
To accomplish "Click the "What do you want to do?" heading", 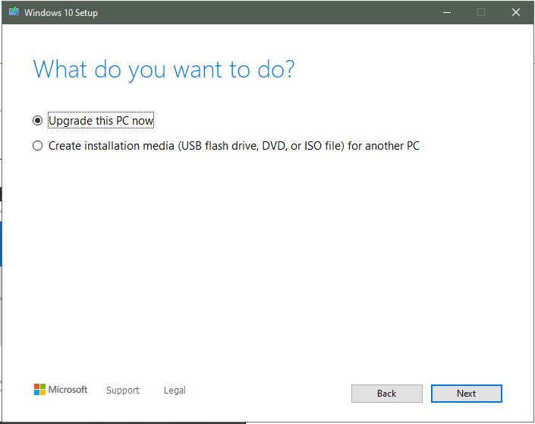I will pos(164,70).
